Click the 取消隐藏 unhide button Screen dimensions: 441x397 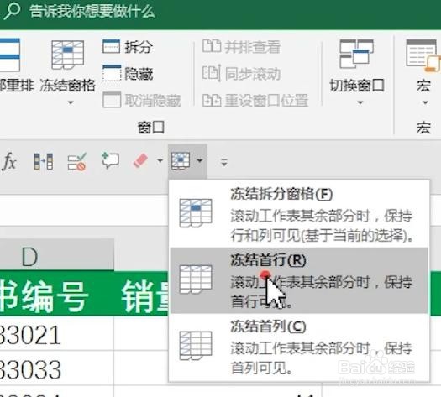pos(141,100)
